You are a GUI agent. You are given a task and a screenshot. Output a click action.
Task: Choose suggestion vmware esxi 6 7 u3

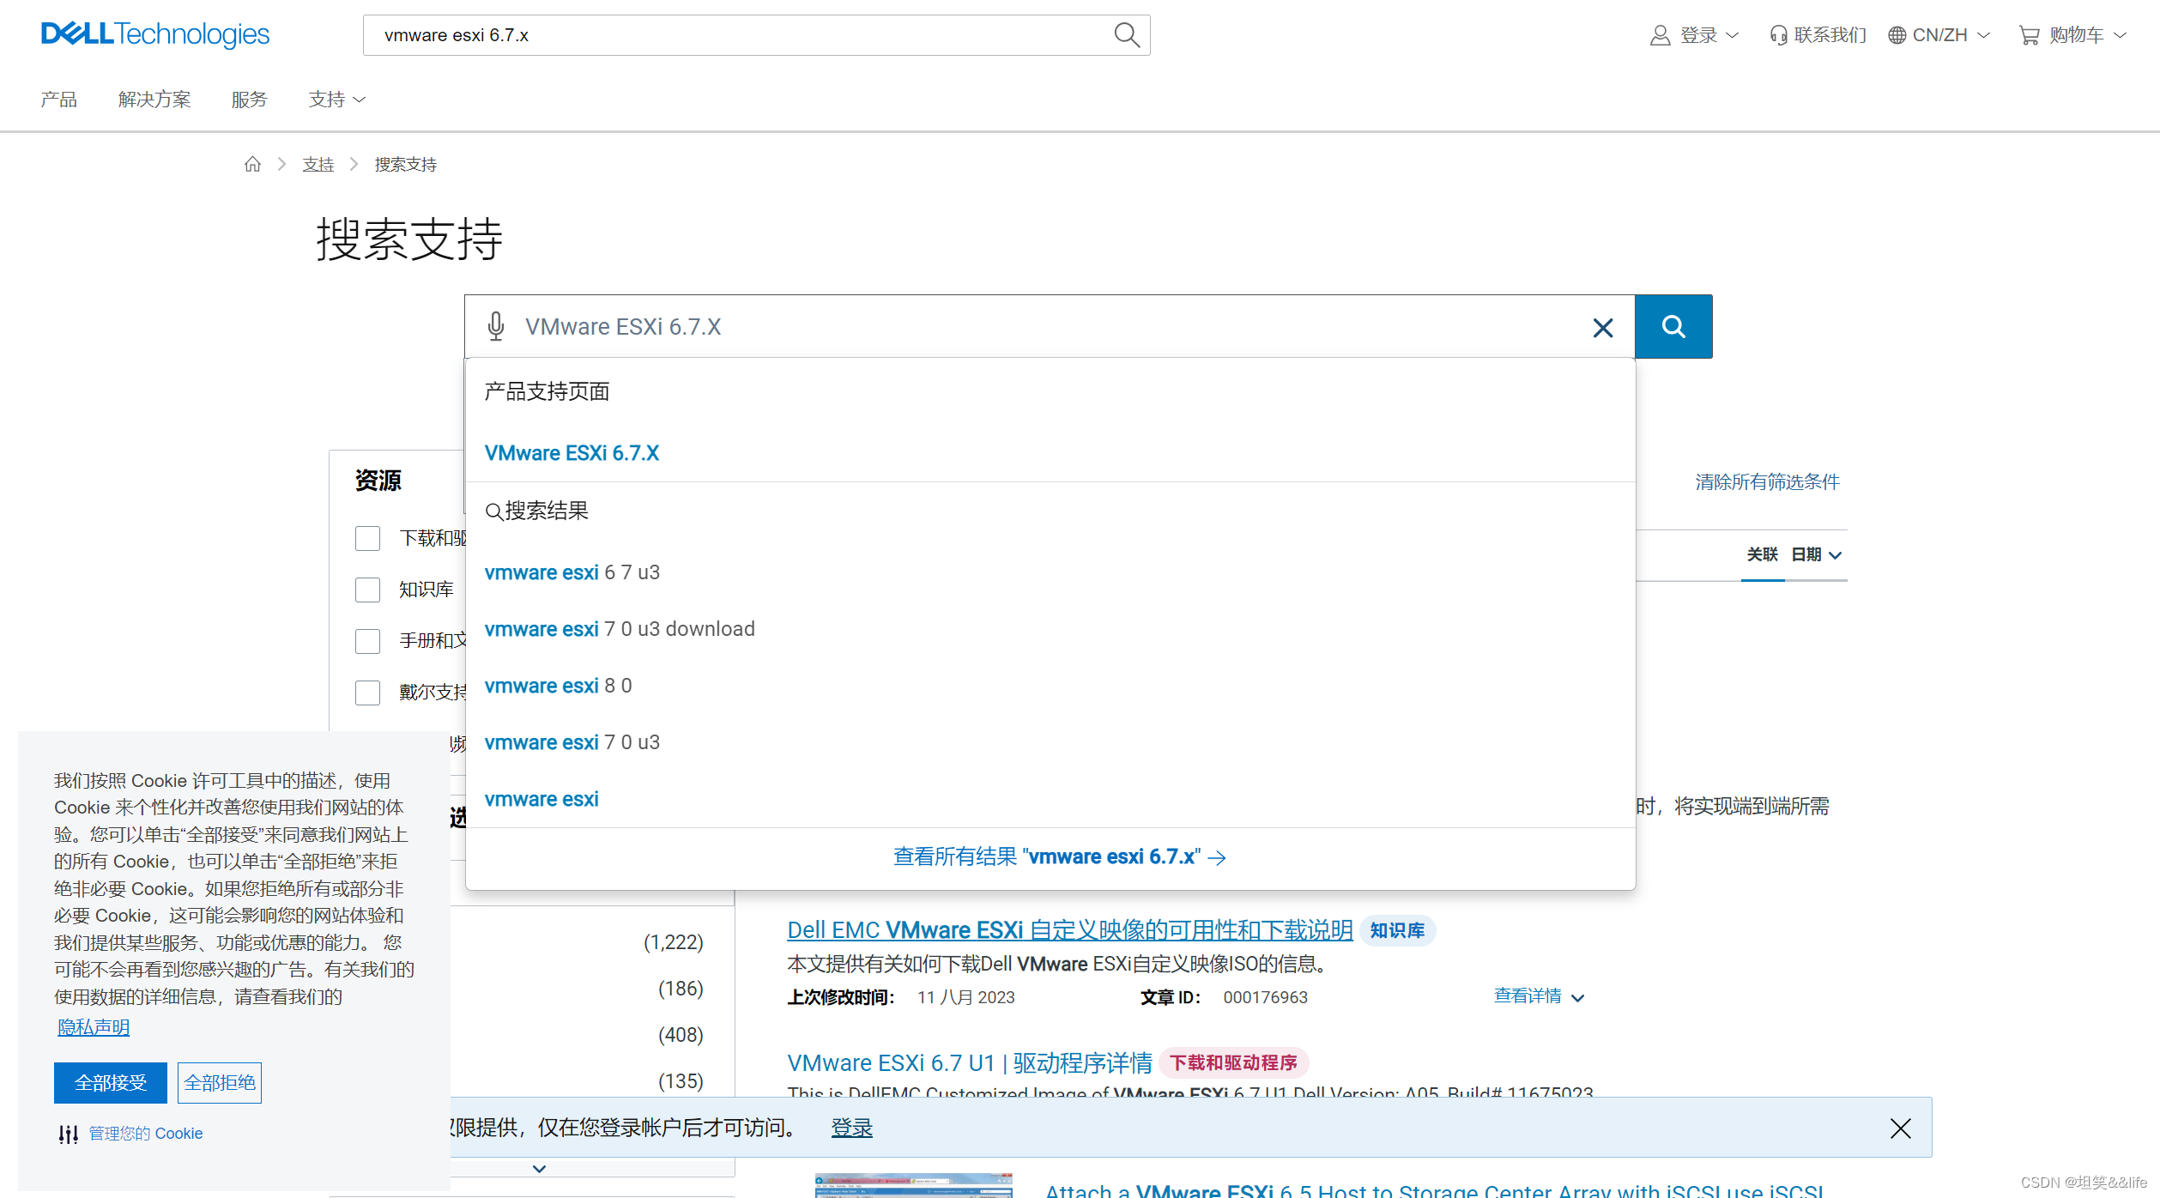tap(572, 572)
